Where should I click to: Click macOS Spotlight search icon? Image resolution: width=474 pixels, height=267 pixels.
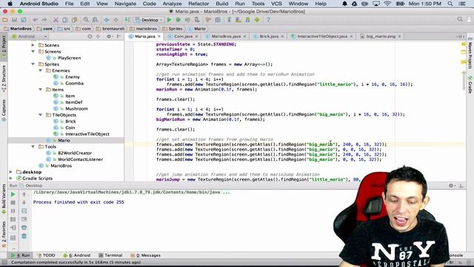450,4
